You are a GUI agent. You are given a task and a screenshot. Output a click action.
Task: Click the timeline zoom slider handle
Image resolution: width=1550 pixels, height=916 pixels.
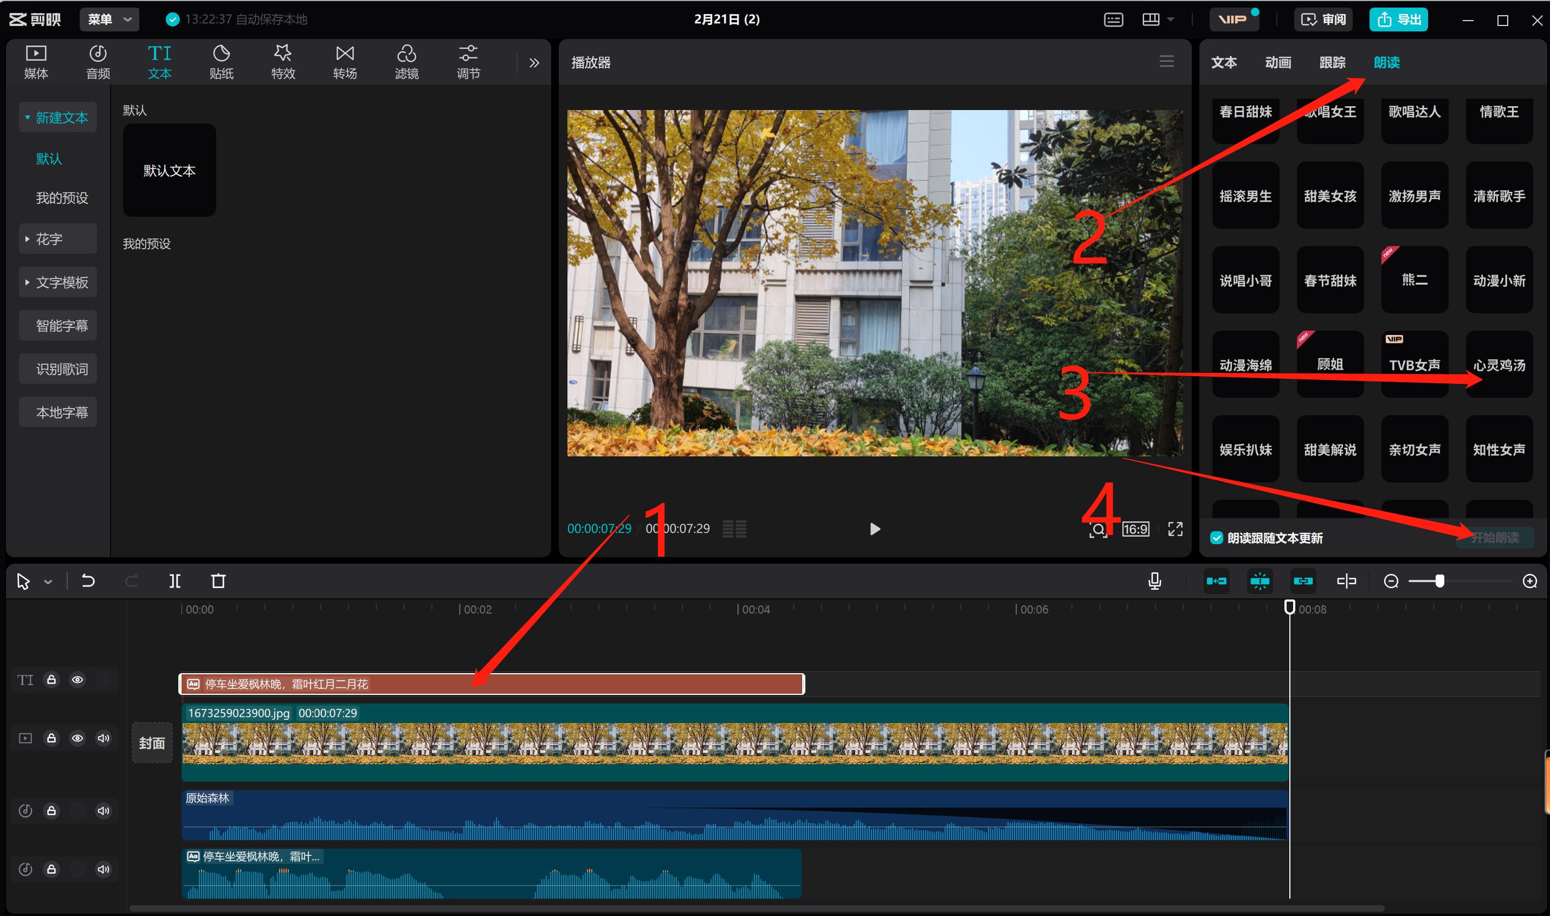1439,581
